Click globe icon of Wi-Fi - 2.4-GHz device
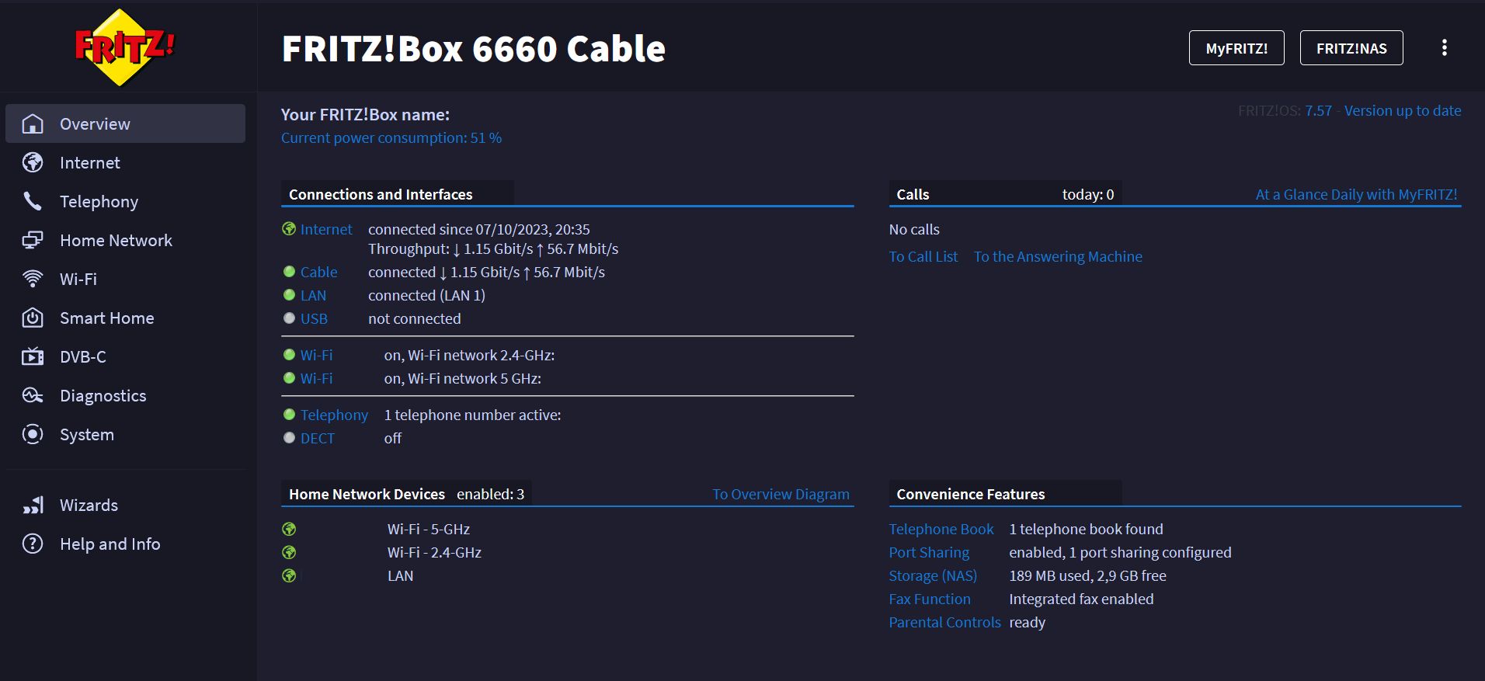Image resolution: width=1485 pixels, height=681 pixels. click(289, 552)
